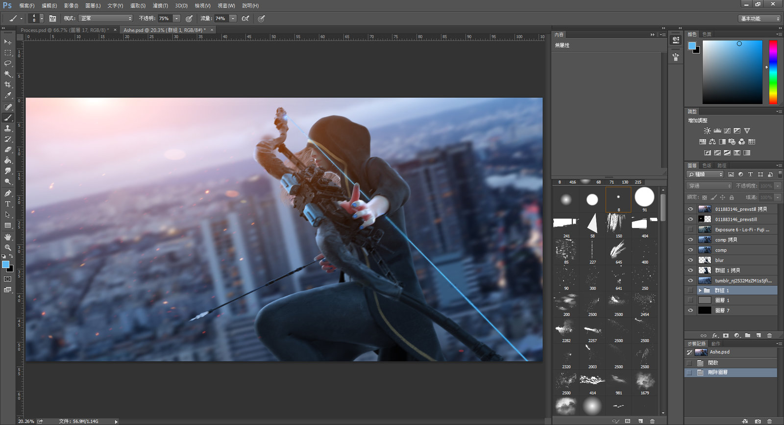Show the Exposure 6 - Lo-Fi layer
The width and height of the screenshot is (784, 425).
(690, 229)
